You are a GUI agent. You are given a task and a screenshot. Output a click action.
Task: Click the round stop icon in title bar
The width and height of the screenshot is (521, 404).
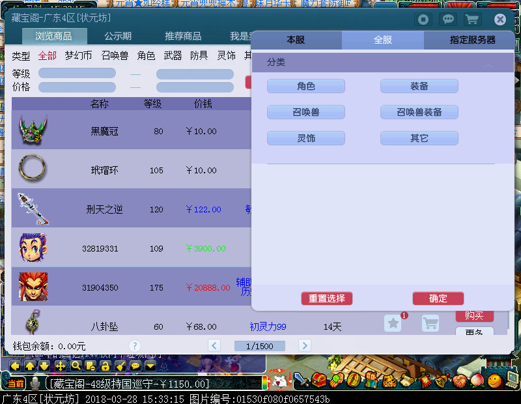[423, 20]
